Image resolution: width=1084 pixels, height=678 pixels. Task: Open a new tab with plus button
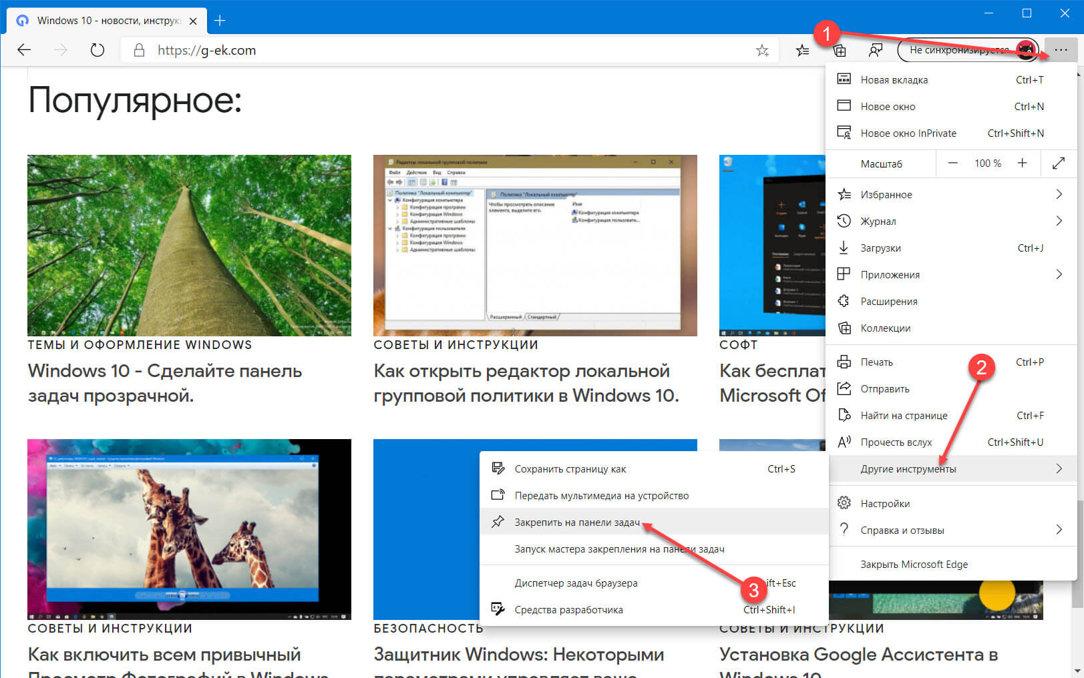click(x=219, y=21)
